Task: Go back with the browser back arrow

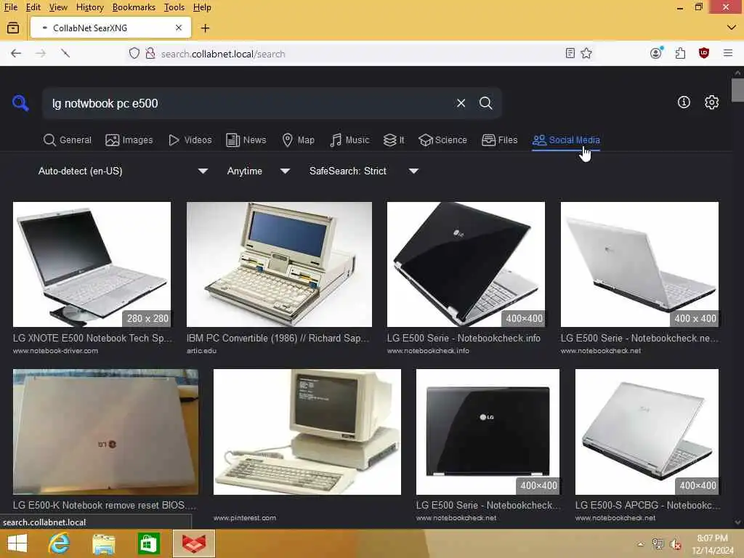Action: click(16, 53)
